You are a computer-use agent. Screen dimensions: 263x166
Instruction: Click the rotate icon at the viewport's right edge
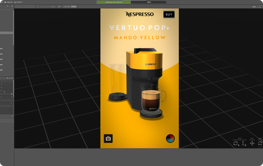pos(261,143)
